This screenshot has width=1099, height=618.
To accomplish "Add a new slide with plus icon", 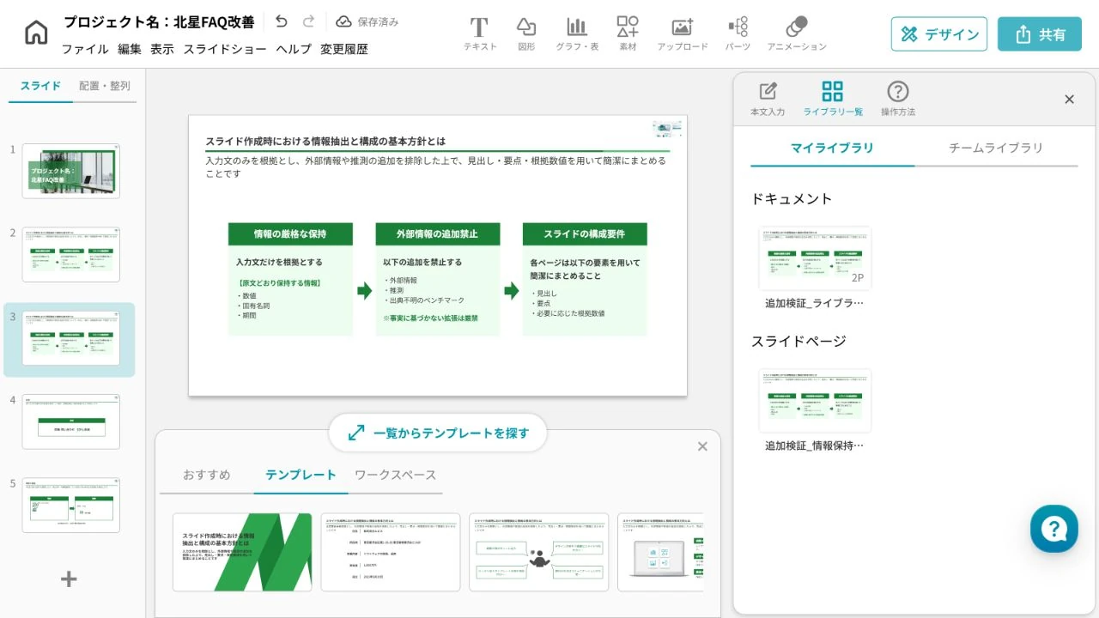I will [69, 579].
